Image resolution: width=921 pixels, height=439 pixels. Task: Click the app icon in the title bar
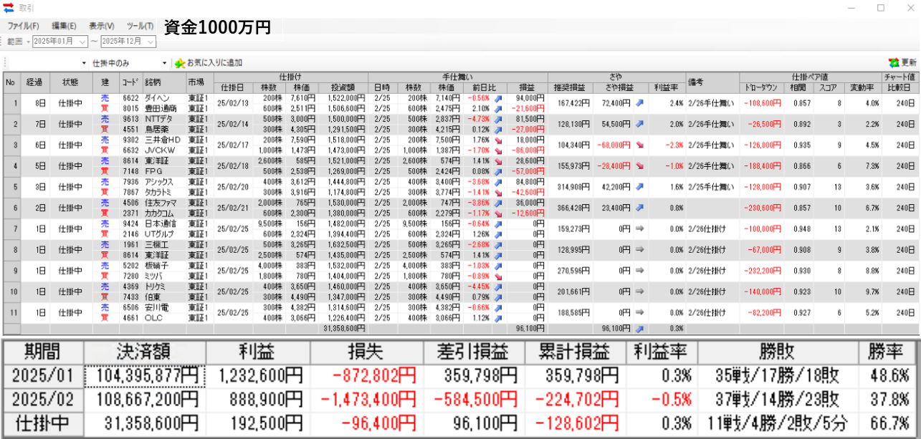pyautogui.click(x=9, y=8)
